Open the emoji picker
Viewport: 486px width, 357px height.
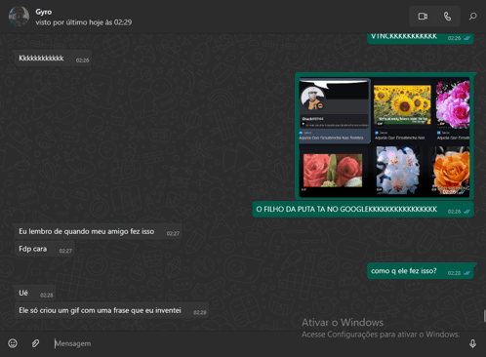click(13, 343)
